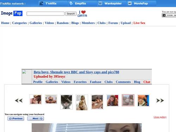
Task: Switch to the uploader's Favorites tab
Action: click(80, 82)
